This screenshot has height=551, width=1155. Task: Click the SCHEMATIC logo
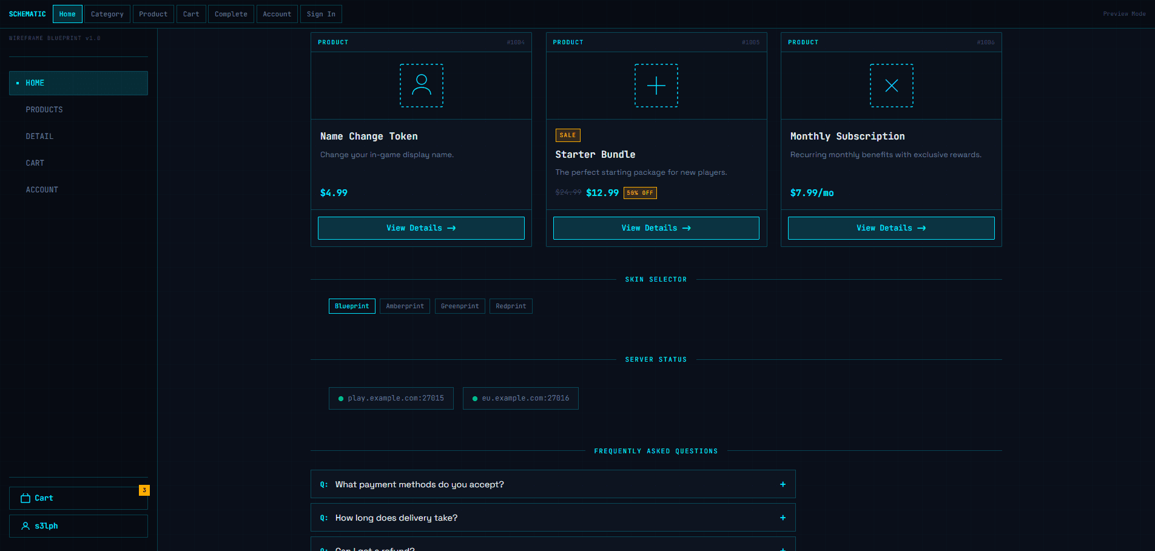pyautogui.click(x=27, y=14)
